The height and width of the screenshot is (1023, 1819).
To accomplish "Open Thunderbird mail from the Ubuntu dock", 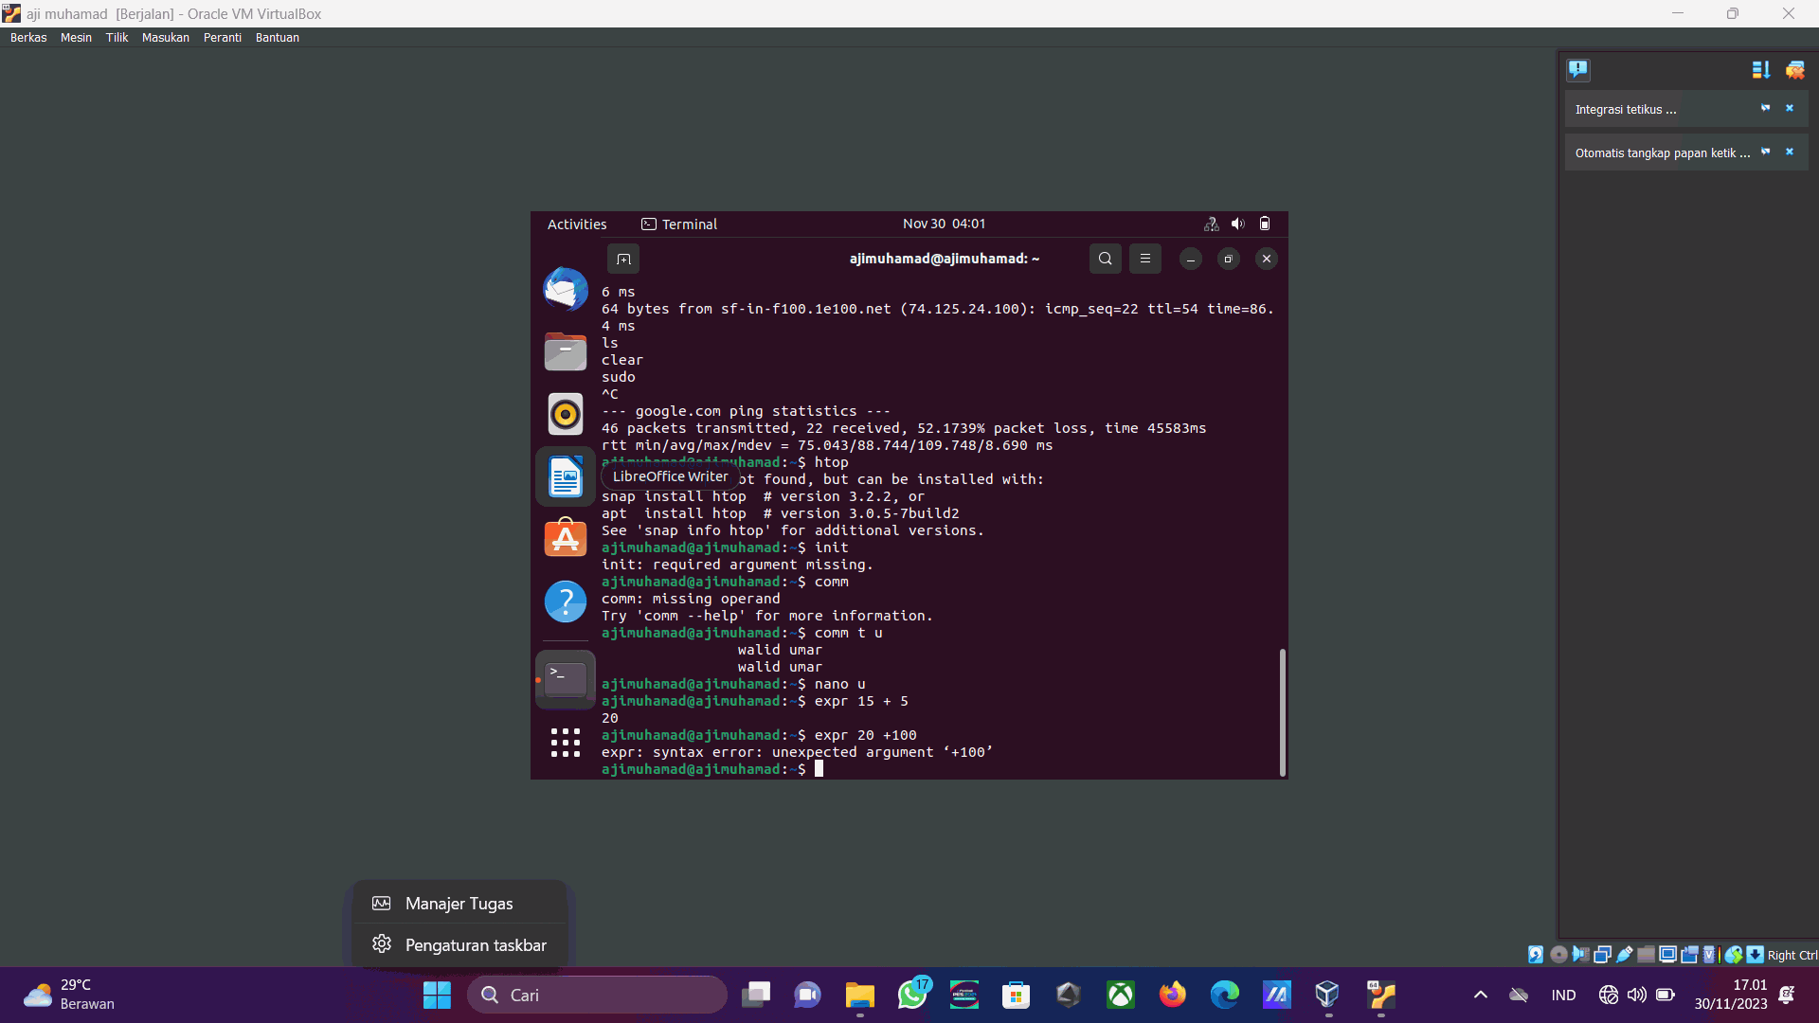I will click(x=566, y=289).
